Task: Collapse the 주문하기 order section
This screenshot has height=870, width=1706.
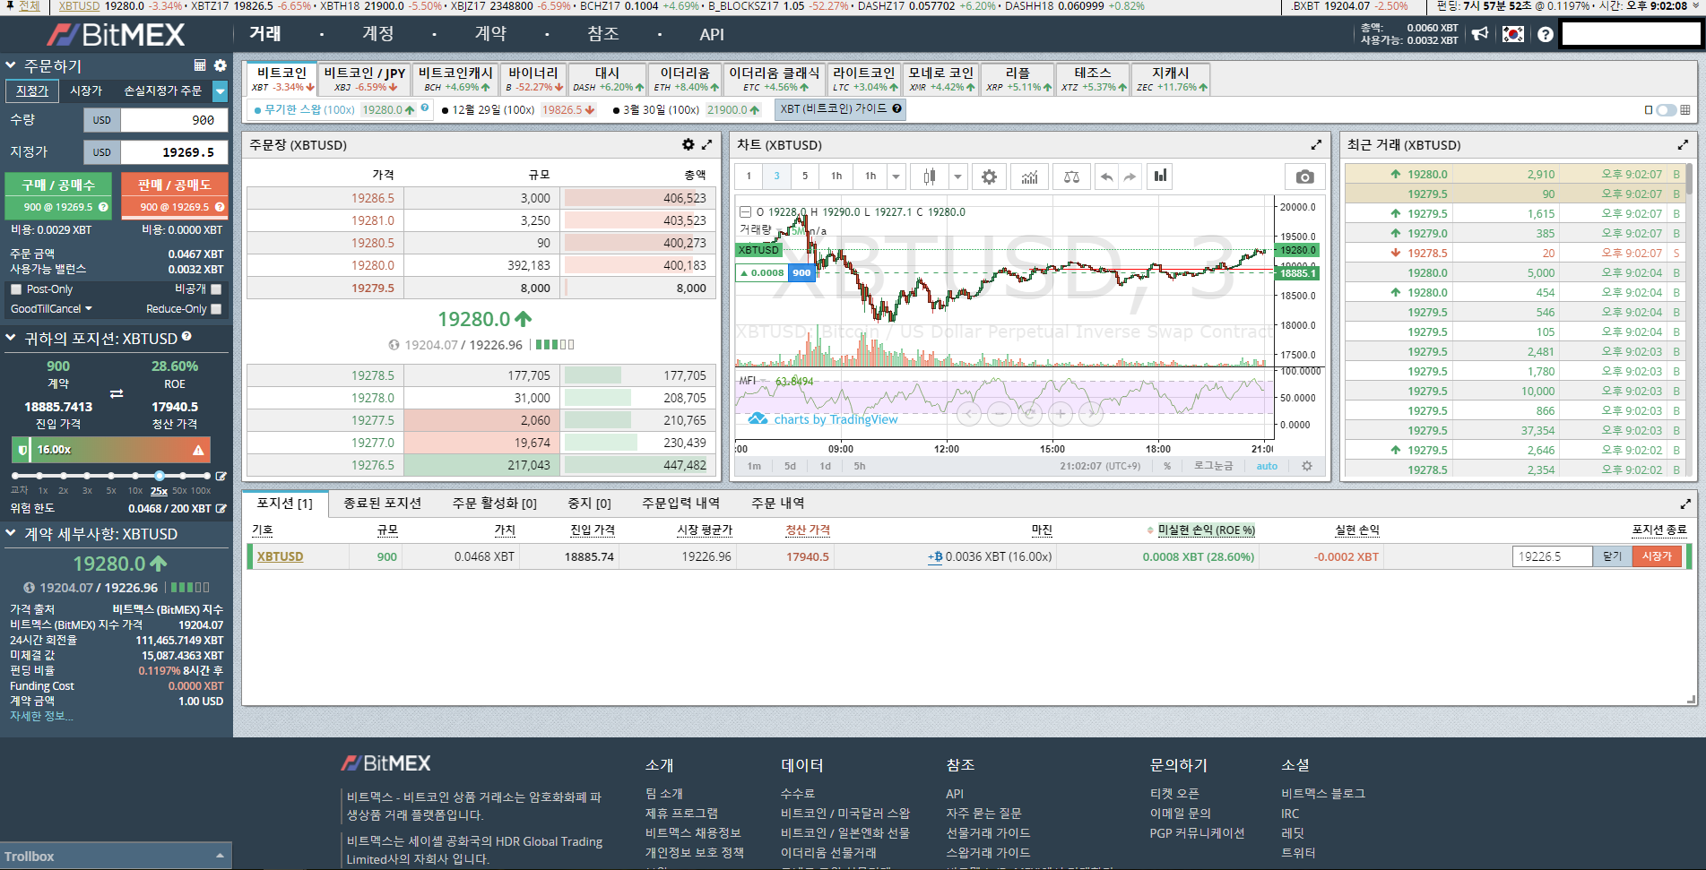Action: tap(11, 65)
